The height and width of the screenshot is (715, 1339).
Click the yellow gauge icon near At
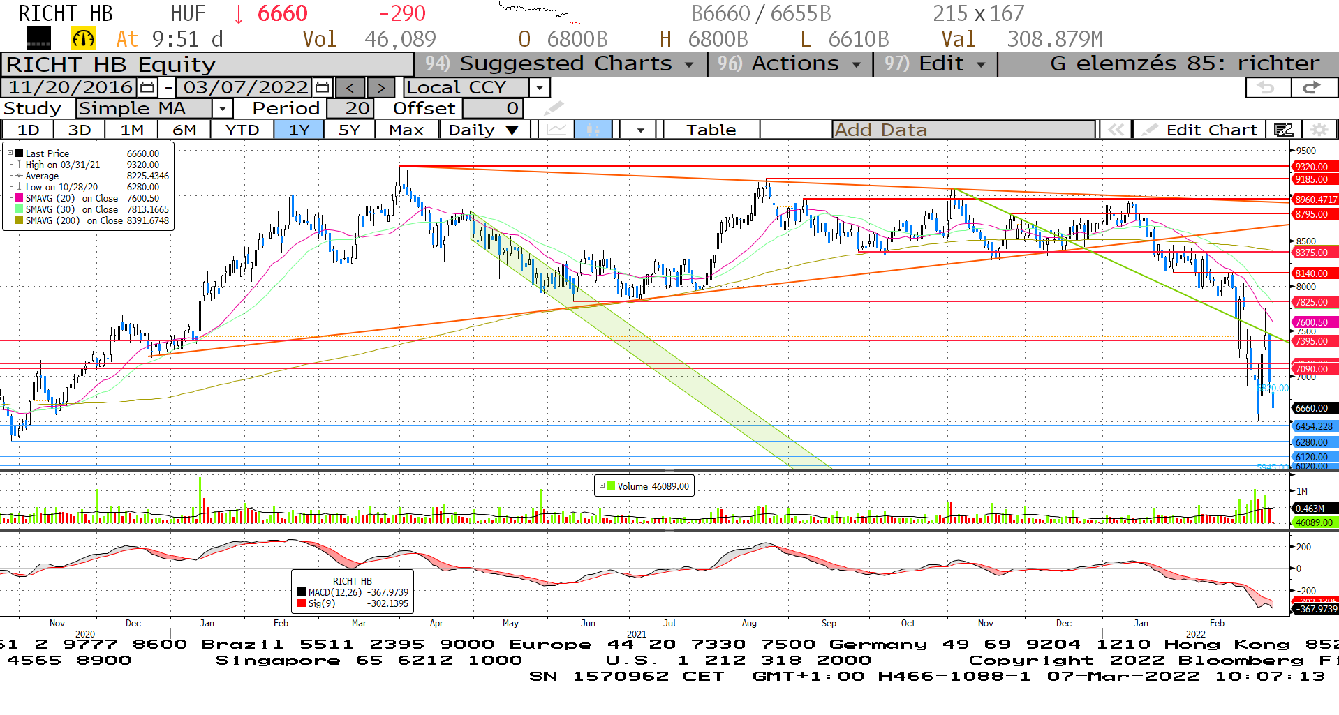click(x=83, y=38)
